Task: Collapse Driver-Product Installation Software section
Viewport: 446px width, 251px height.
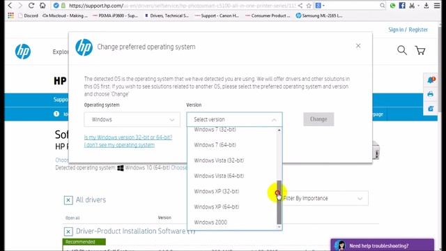Action: point(68,231)
